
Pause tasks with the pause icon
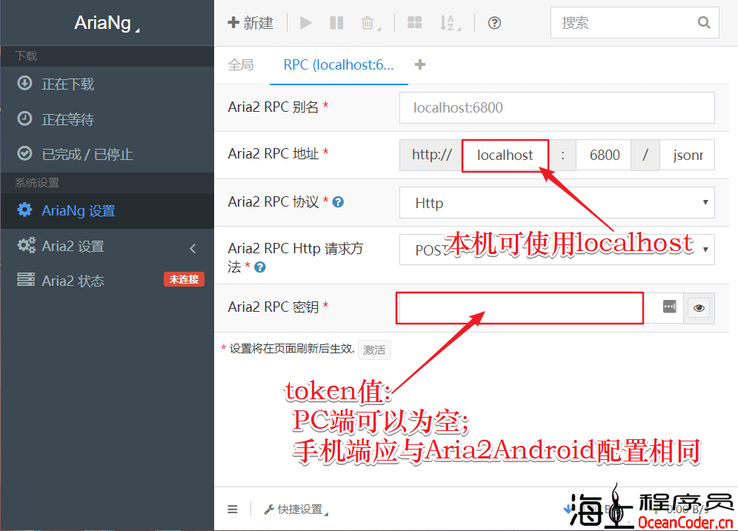(336, 22)
